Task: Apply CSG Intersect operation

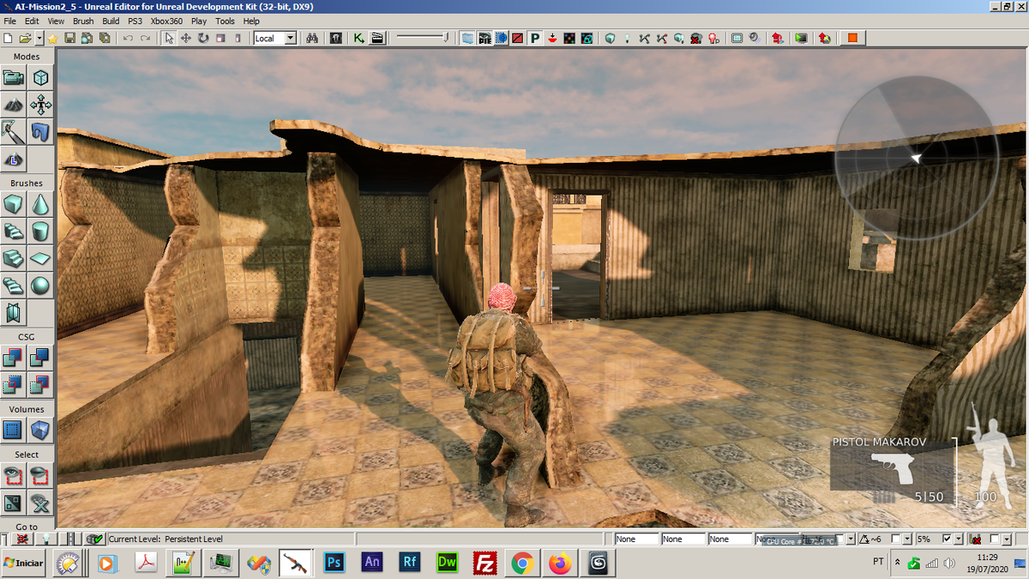Action: [13, 384]
